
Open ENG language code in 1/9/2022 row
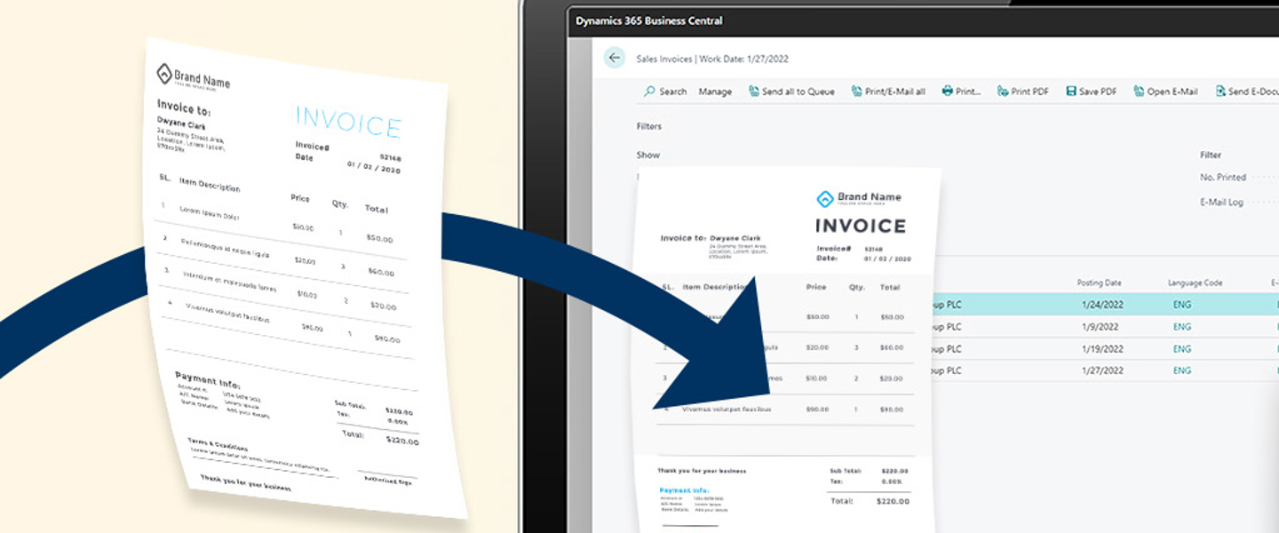[1182, 327]
